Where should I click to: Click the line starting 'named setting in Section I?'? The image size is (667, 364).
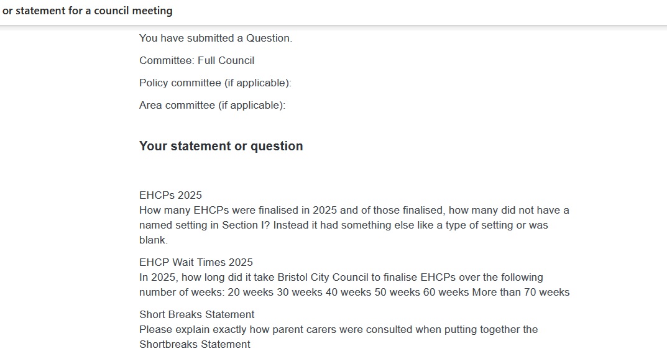[x=343, y=225]
